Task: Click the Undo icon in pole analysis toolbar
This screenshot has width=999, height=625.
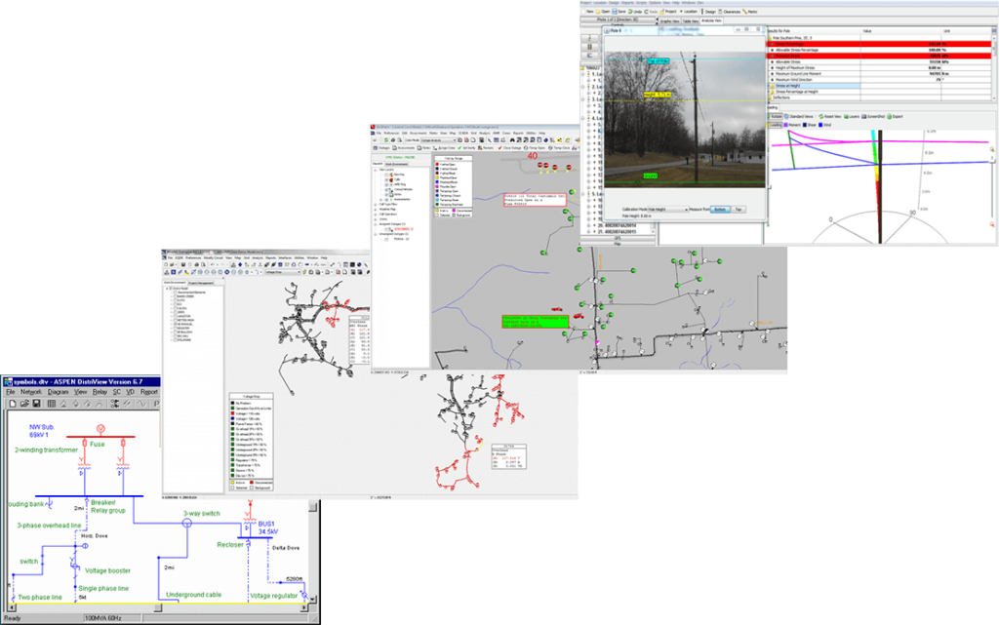Action: tap(630, 12)
